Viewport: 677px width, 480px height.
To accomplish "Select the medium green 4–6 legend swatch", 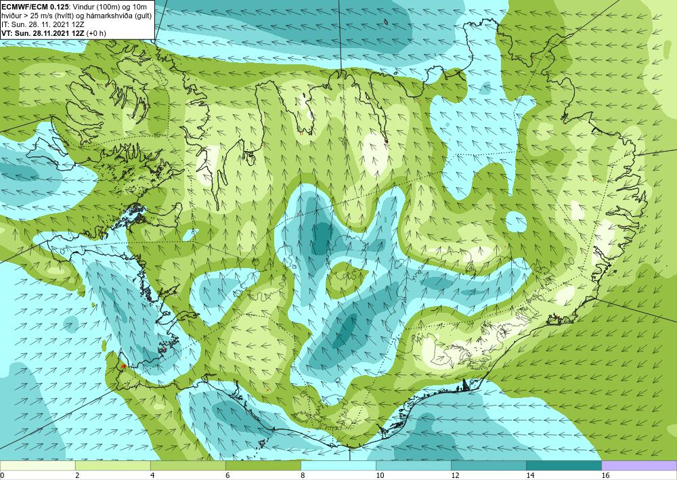I will (188, 465).
